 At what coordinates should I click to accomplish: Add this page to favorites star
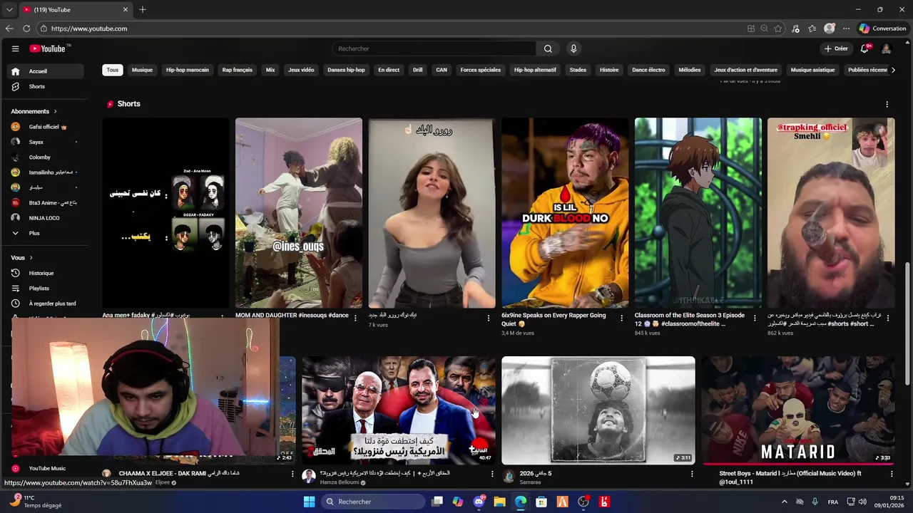[778, 28]
